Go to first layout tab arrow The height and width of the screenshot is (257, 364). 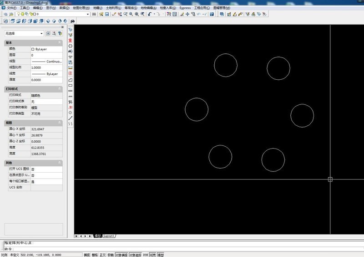pos(76,236)
